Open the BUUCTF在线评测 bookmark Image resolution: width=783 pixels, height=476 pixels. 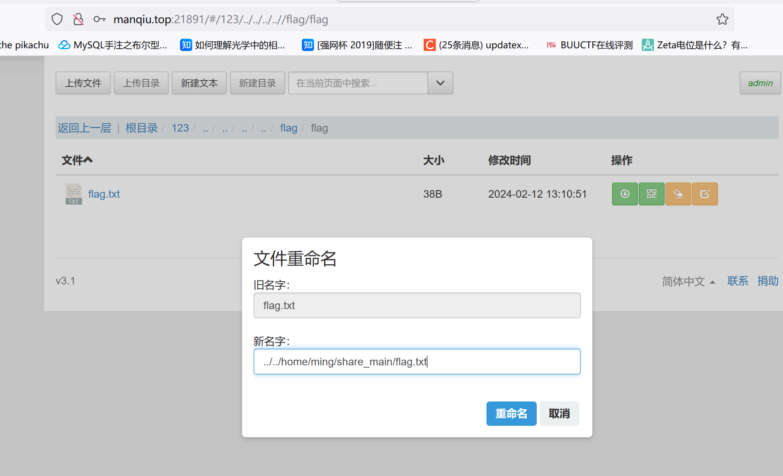tap(590, 45)
